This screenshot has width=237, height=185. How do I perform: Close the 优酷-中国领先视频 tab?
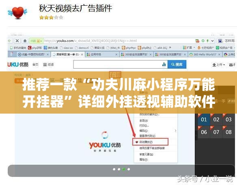click(x=47, y=54)
